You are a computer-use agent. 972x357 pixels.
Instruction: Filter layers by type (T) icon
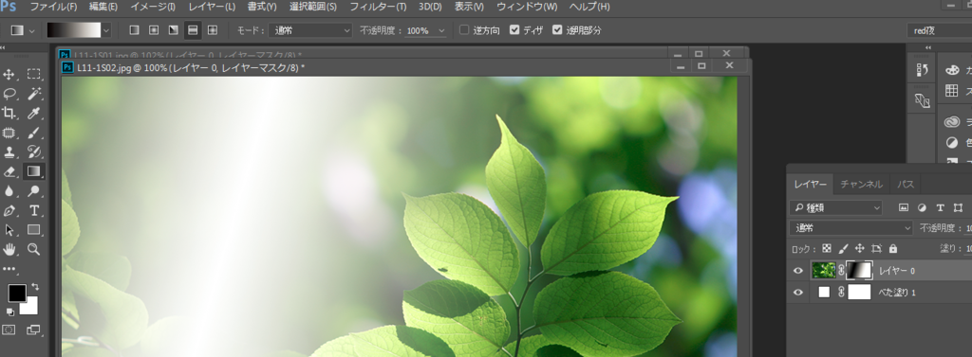[940, 207]
